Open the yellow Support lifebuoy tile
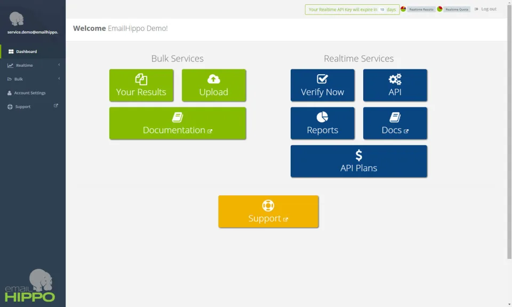This screenshot has width=512, height=307. 268,211
